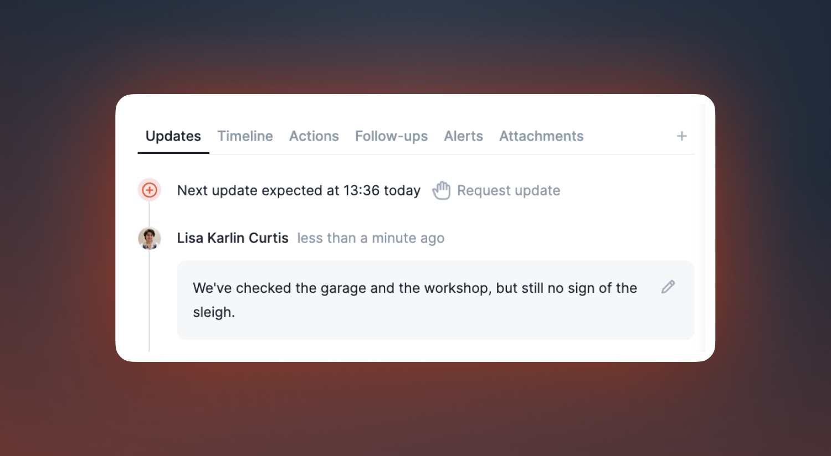Edit the update using the pencil icon
This screenshot has width=831, height=456.
[668, 287]
